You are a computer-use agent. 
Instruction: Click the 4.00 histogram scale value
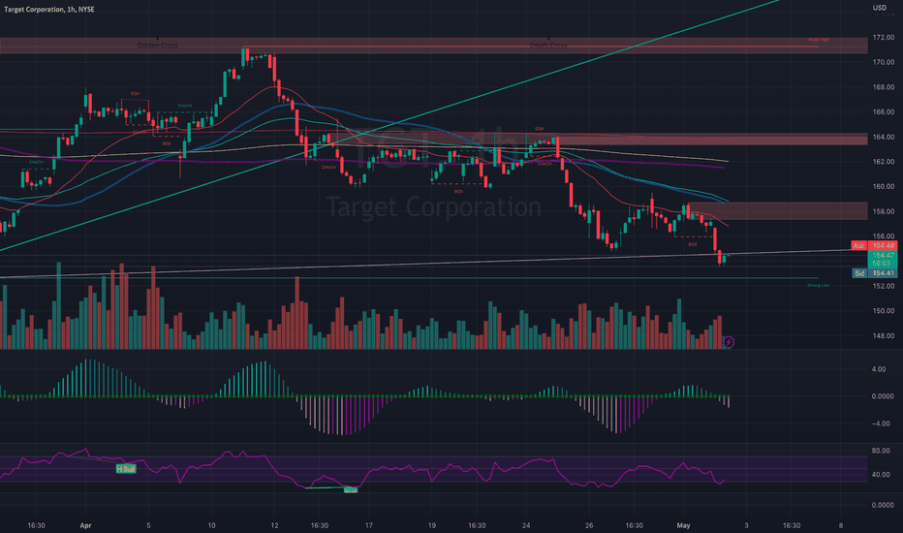coord(879,369)
